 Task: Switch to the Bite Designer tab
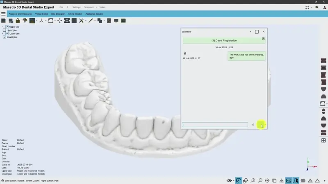[x=58, y=14]
